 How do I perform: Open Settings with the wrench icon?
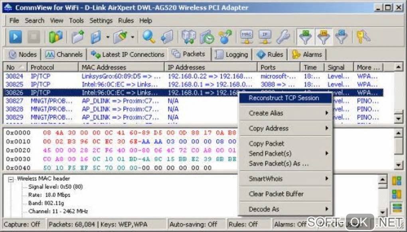283,37
